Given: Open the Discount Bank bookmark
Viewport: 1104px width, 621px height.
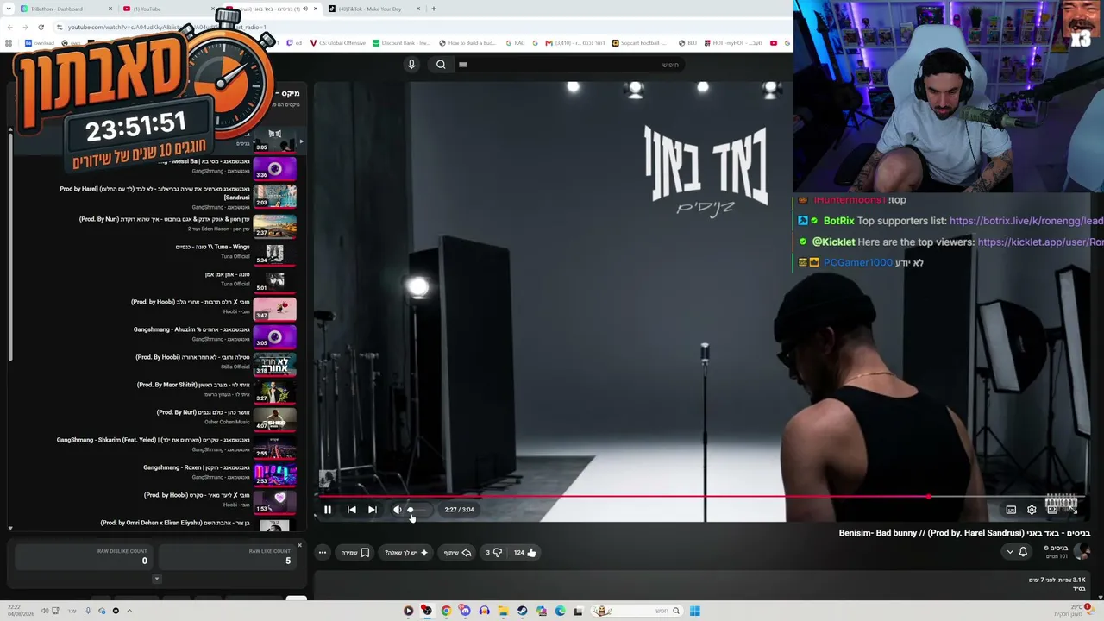Looking at the screenshot, I should pos(400,43).
